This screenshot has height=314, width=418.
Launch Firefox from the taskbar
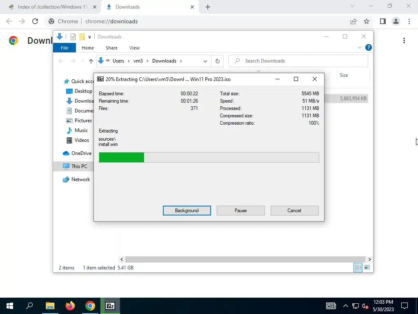point(70,306)
